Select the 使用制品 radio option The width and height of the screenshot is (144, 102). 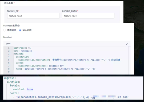5,30
